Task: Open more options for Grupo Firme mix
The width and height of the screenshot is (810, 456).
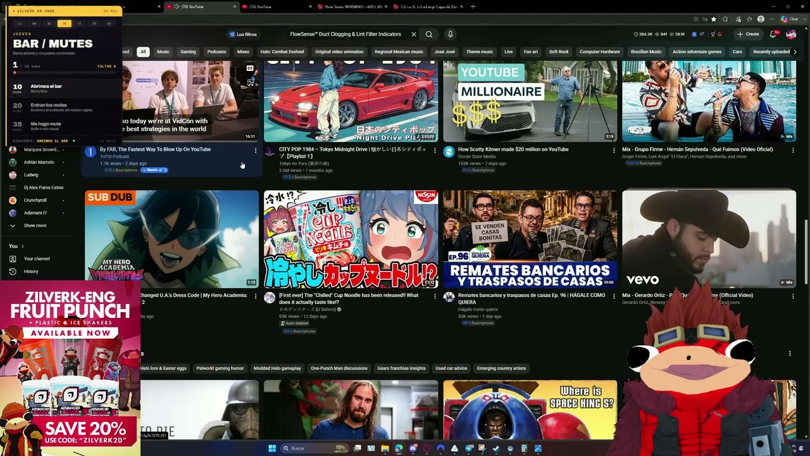Action: click(x=792, y=150)
